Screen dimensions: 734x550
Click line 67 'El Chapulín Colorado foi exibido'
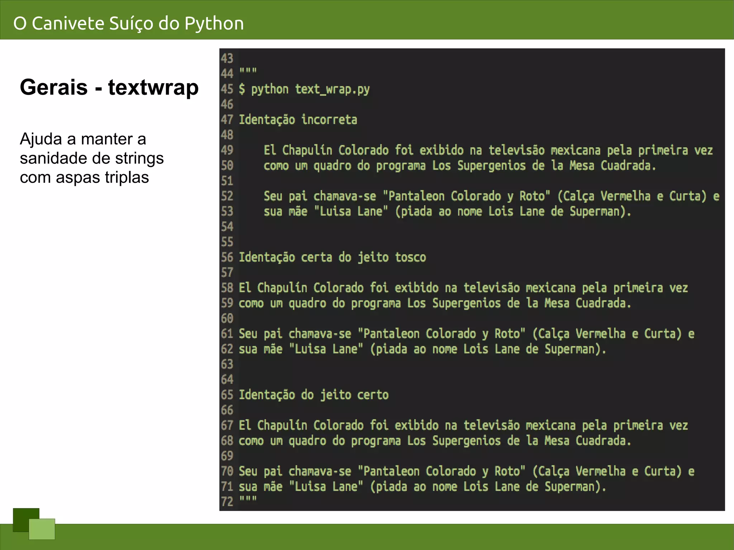point(339,425)
